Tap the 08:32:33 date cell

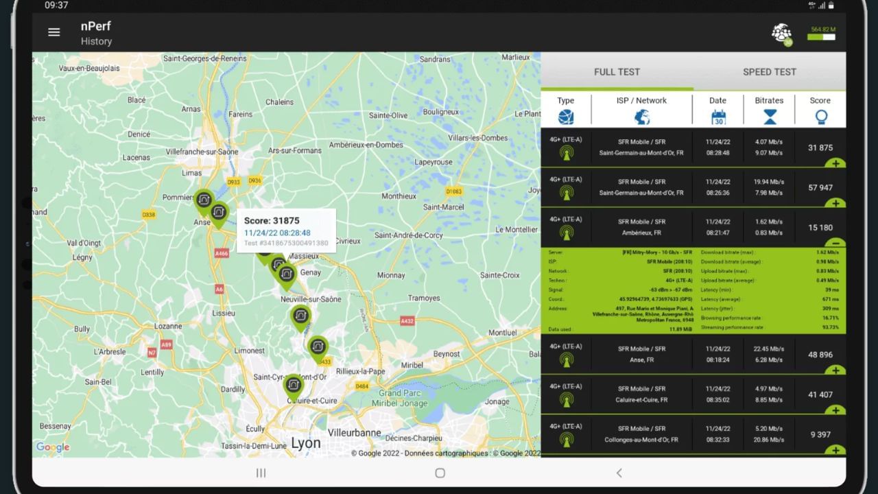click(x=717, y=439)
